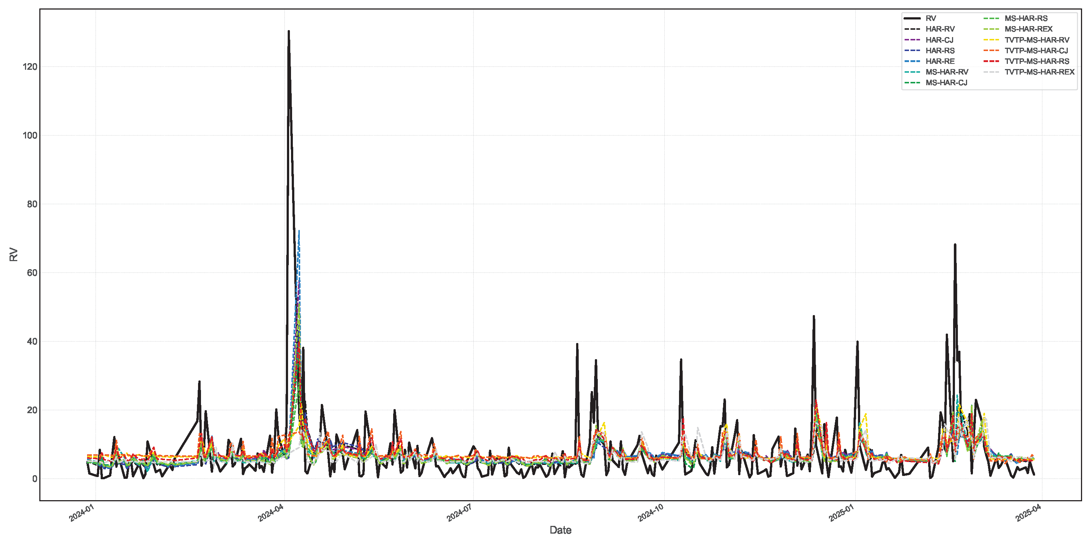Image resolution: width=1092 pixels, height=538 pixels.
Task: Click the 60 y-axis tick label
Action: [32, 272]
